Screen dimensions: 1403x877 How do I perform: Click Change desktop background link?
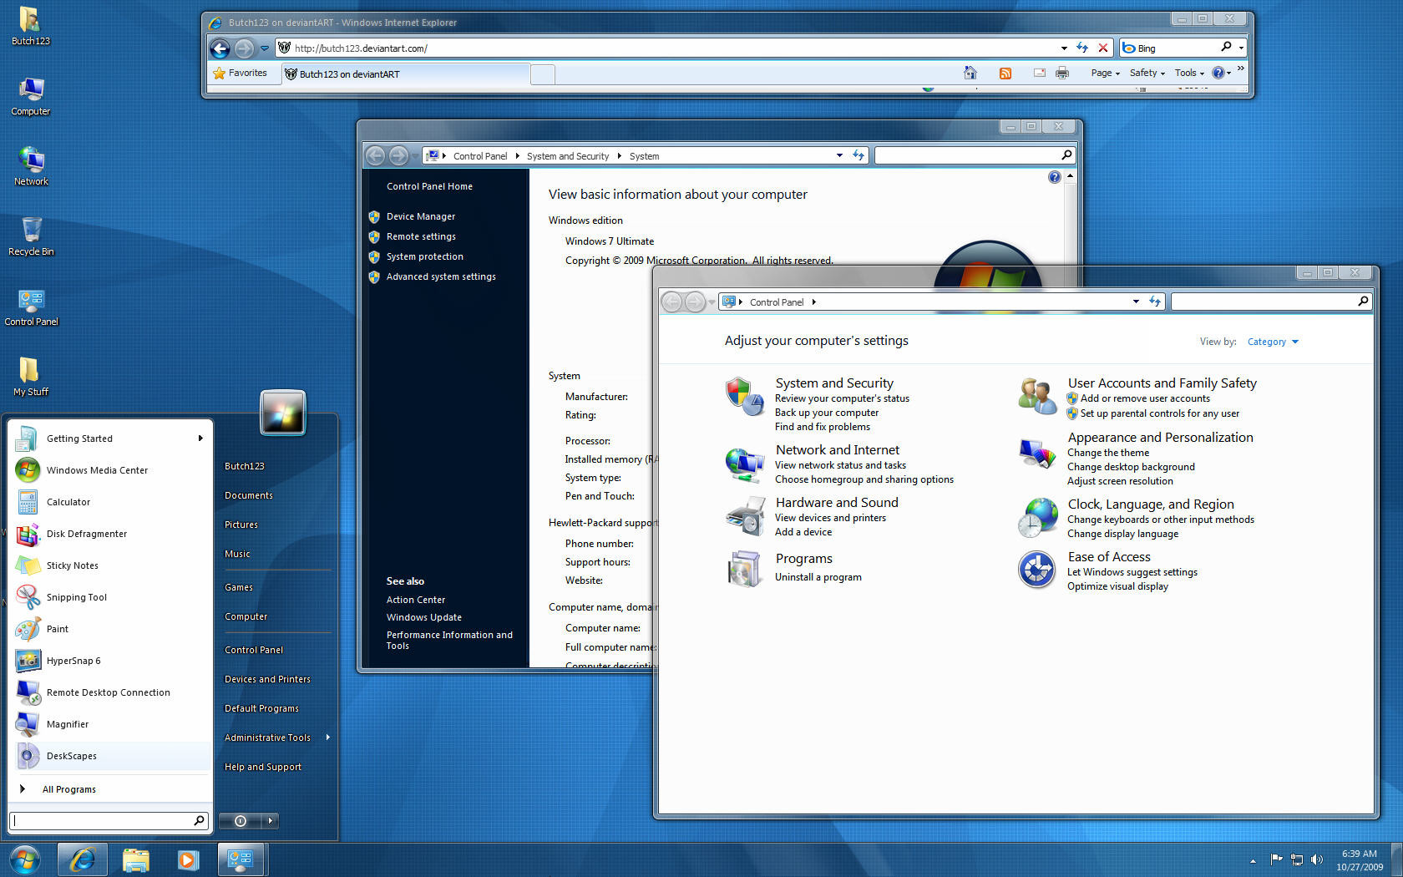coord(1131,467)
